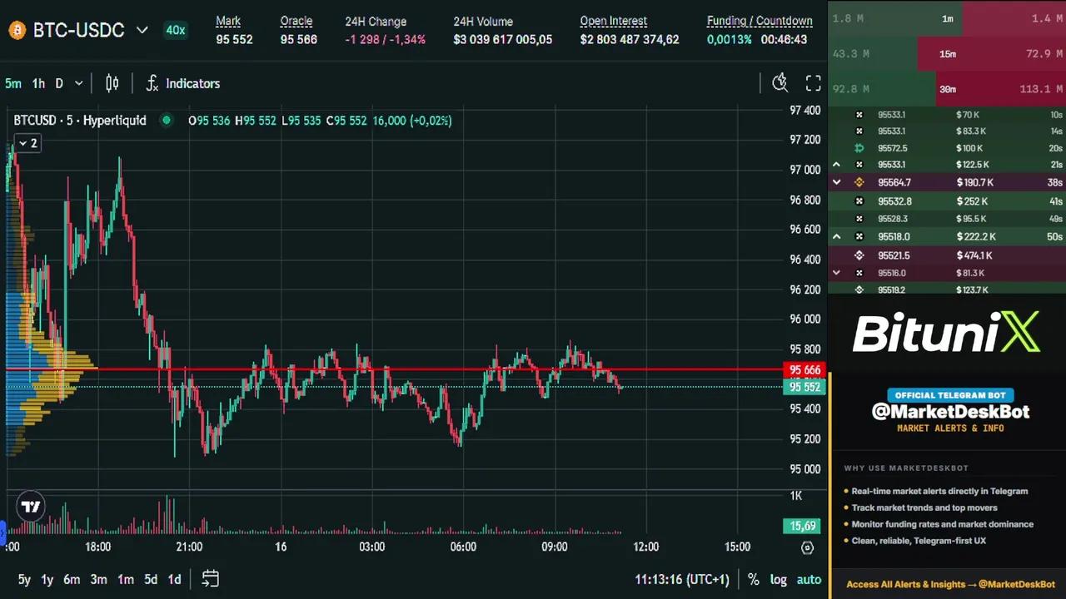Select the 1m date range at chart bottom
Viewport: 1066px width, 599px height.
(125, 579)
